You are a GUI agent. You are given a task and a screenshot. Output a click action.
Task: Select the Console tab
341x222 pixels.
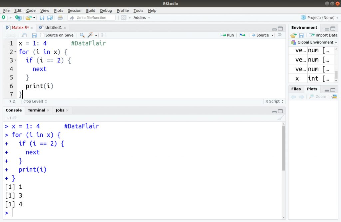tap(14, 110)
